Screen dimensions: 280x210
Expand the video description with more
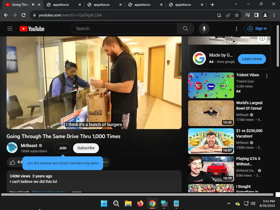77,192
